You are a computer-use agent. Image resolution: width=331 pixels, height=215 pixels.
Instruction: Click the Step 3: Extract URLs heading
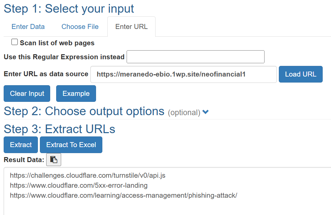(59, 129)
